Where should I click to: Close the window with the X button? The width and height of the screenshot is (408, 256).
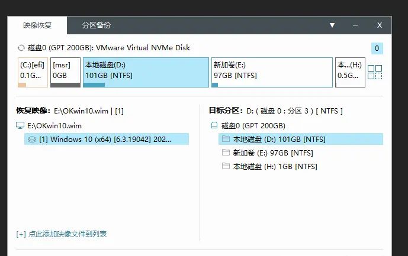380,25
